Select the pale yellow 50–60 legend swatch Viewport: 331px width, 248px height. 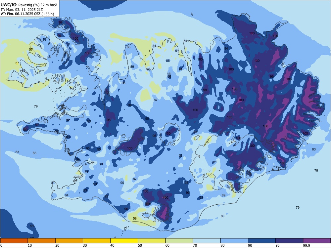[152, 241]
